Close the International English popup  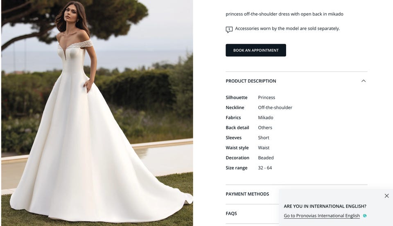pyautogui.click(x=386, y=196)
